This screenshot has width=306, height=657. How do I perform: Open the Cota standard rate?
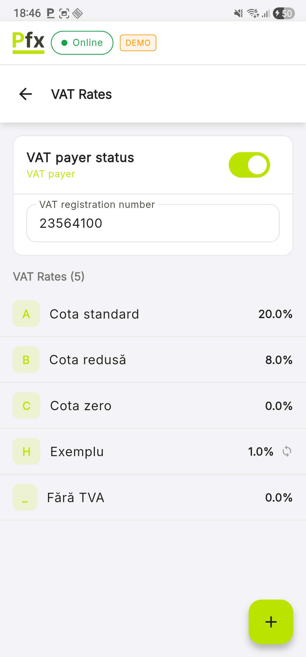coord(153,314)
